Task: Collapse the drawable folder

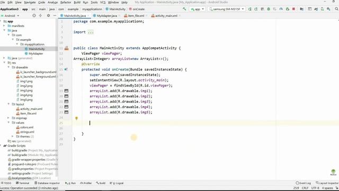Action: 8,67
